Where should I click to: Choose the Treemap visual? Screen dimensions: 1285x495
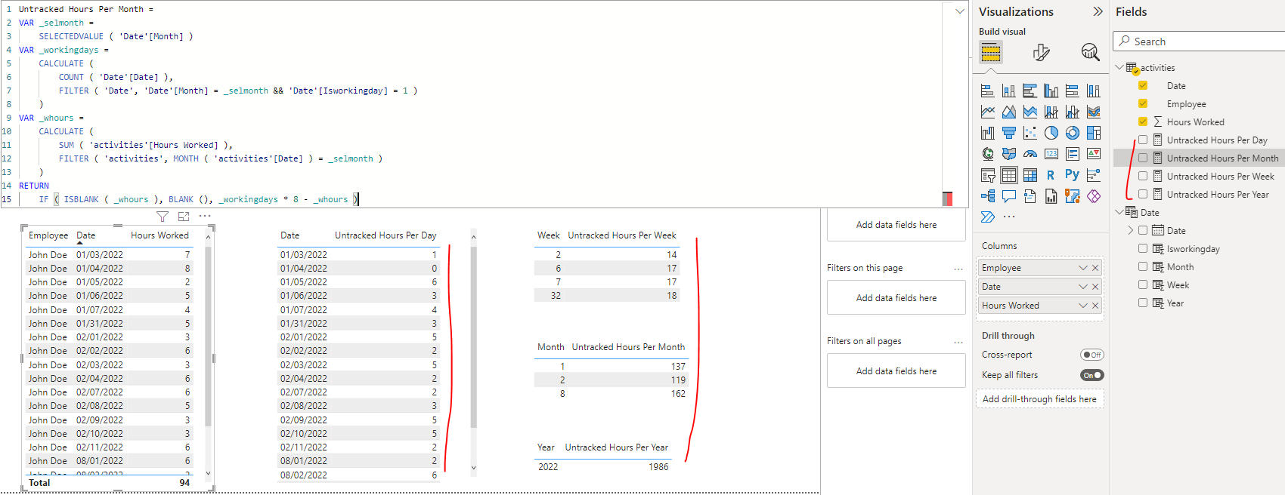(x=1093, y=133)
